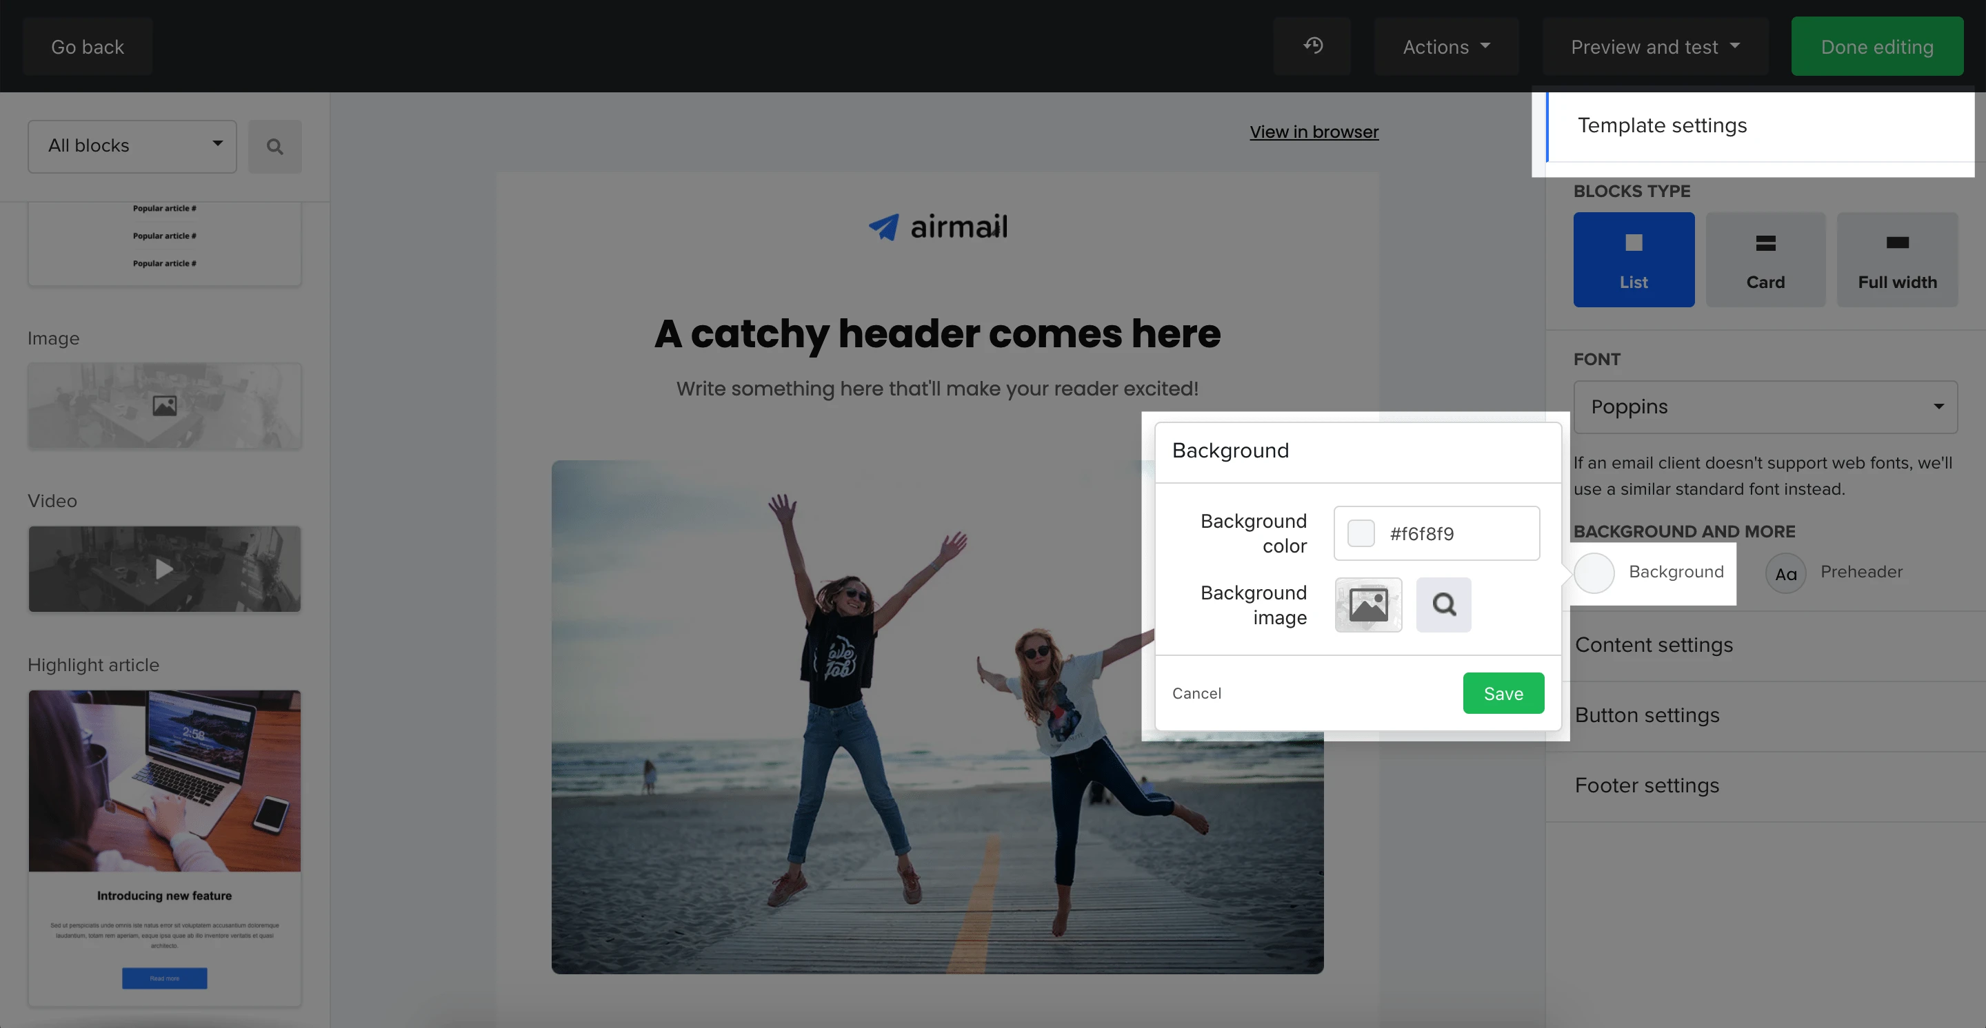
Task: Click the Highlight article block thumbnail
Action: click(164, 847)
